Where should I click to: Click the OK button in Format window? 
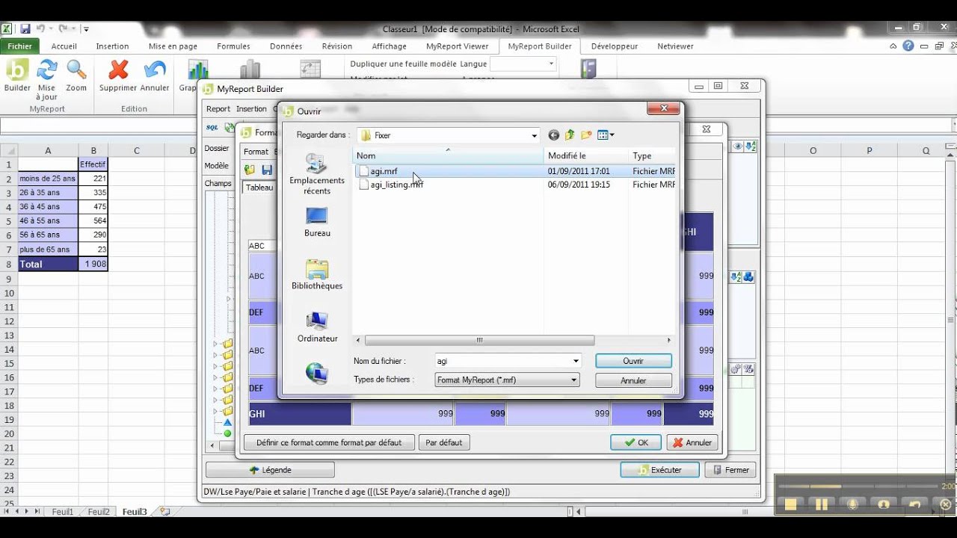coord(636,442)
